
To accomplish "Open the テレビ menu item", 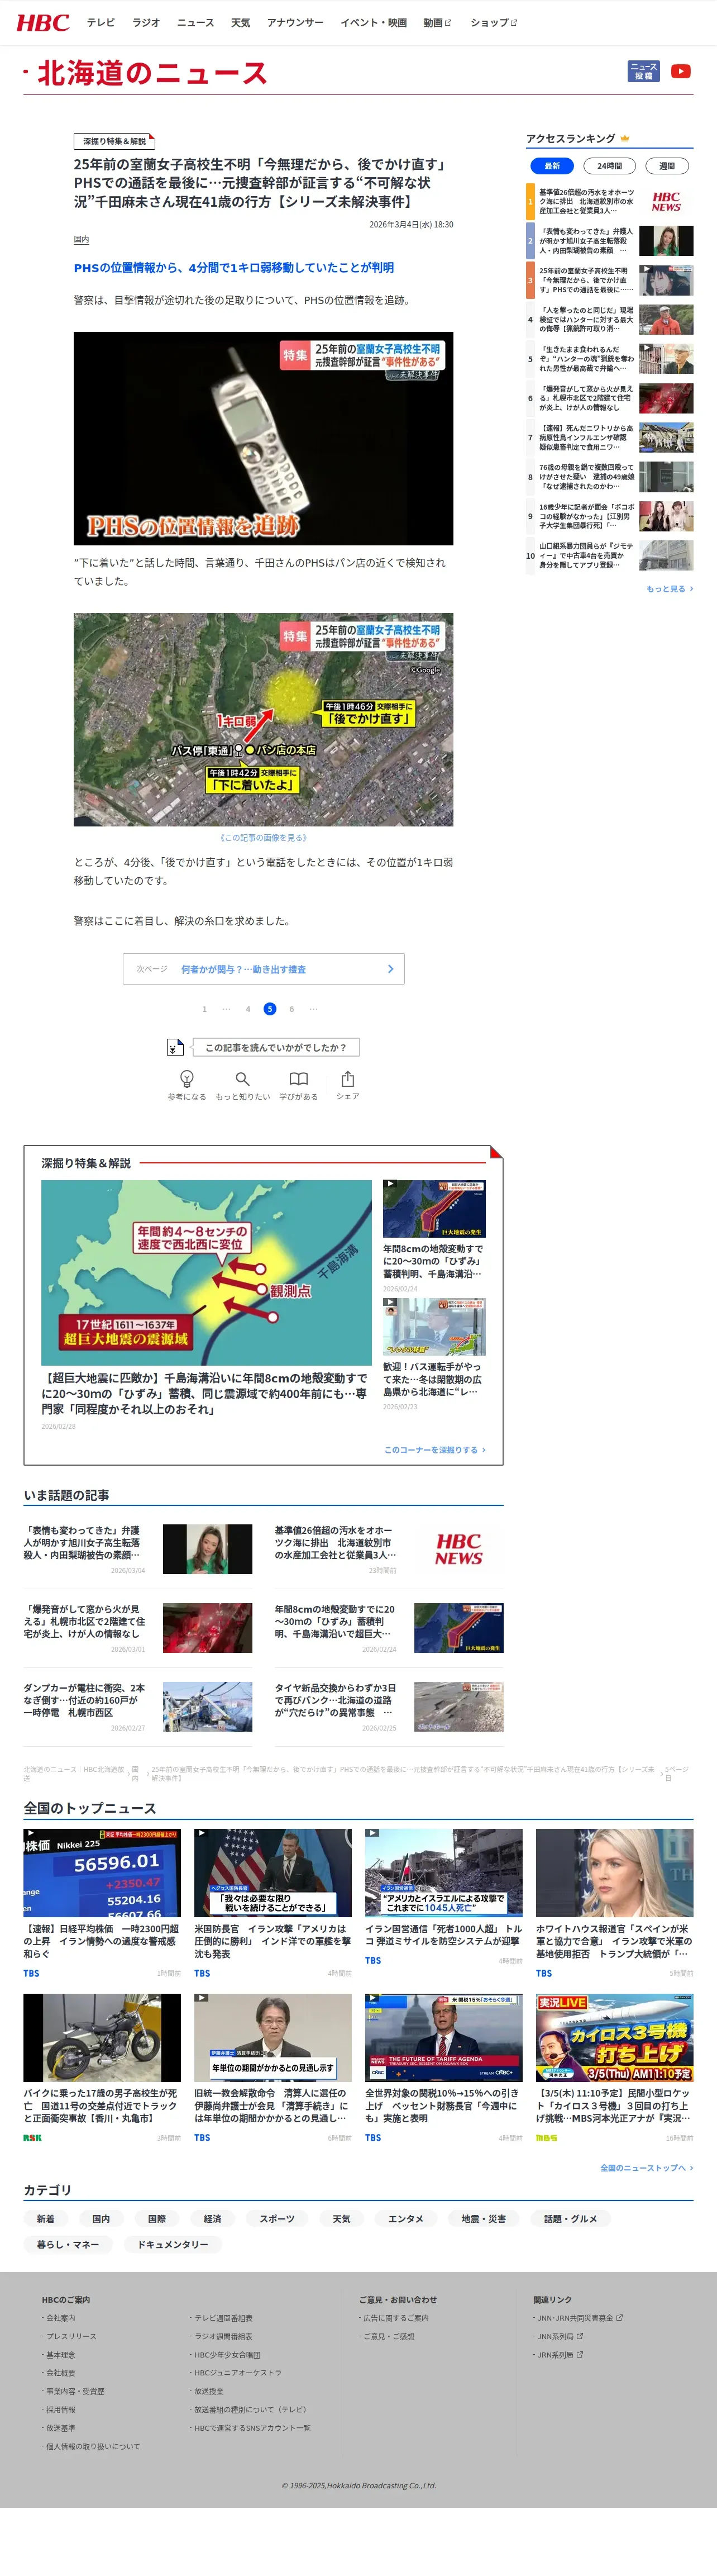I will click(x=101, y=22).
